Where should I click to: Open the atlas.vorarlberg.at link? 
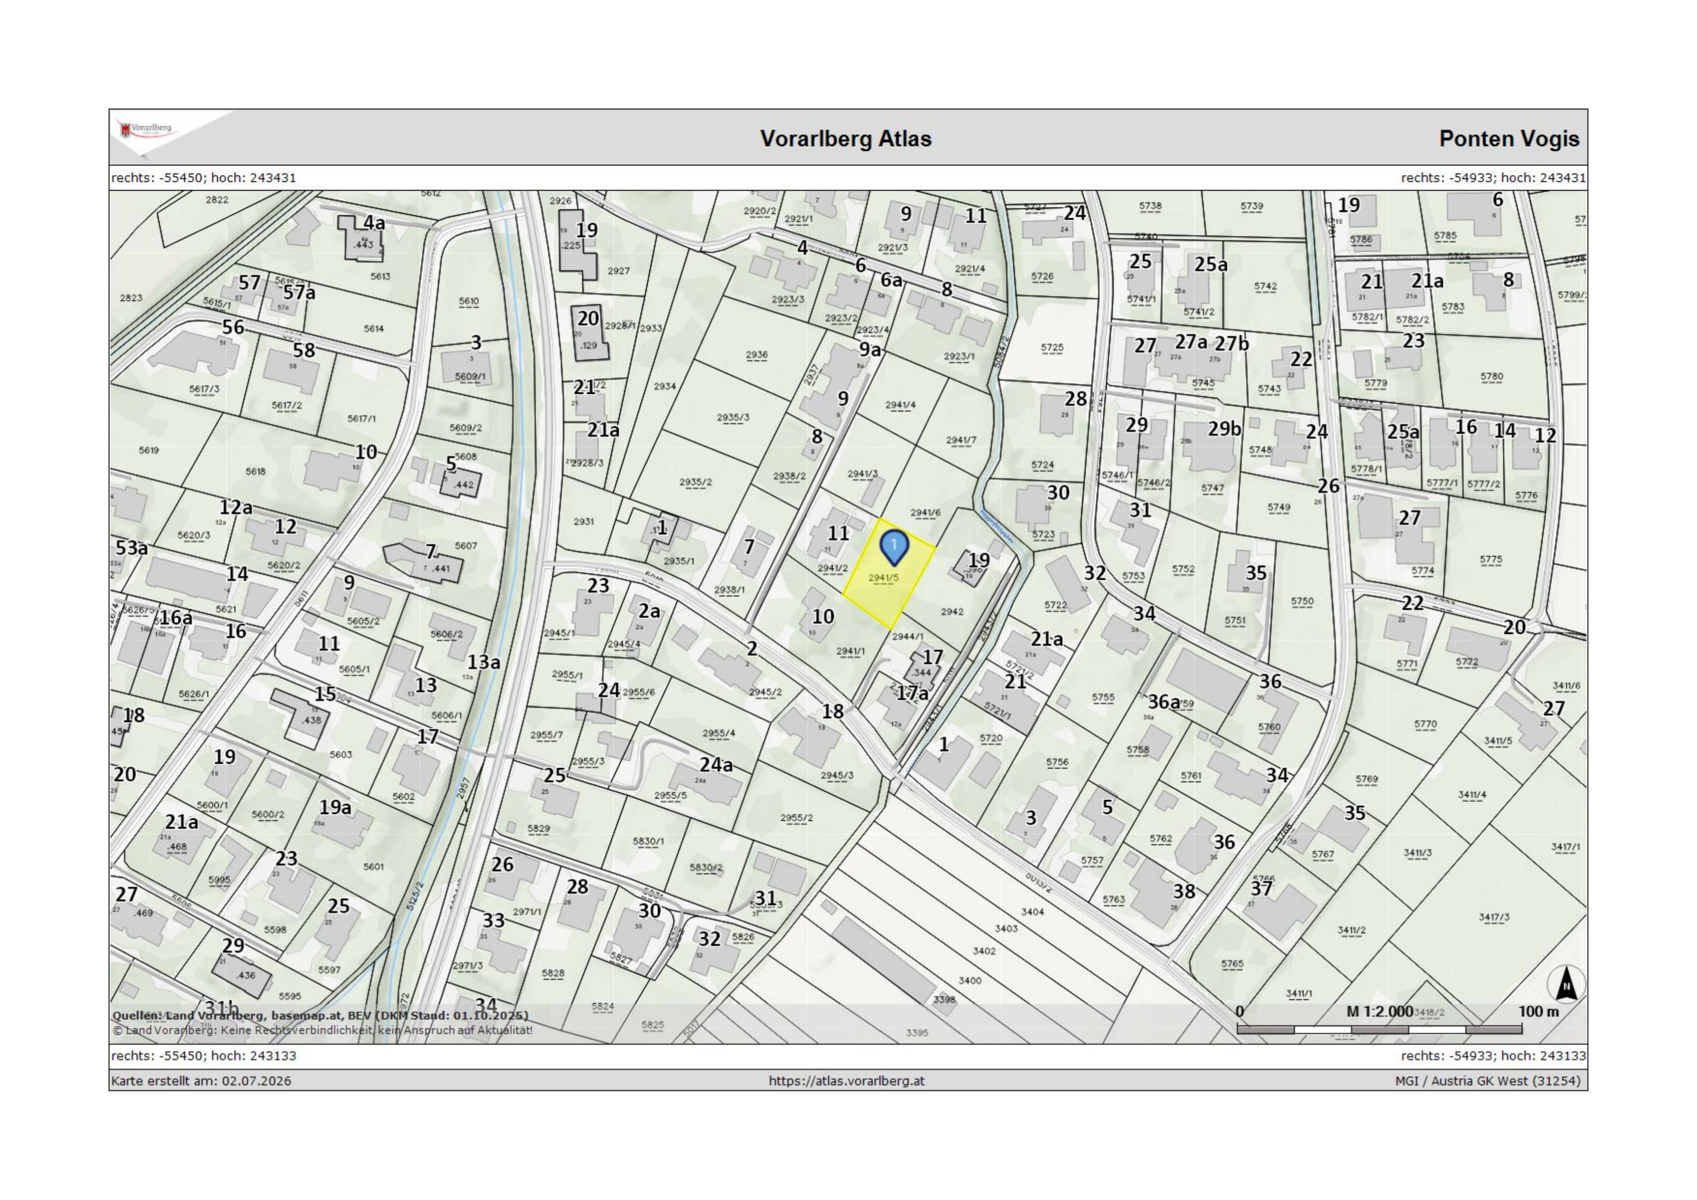pos(846,1081)
